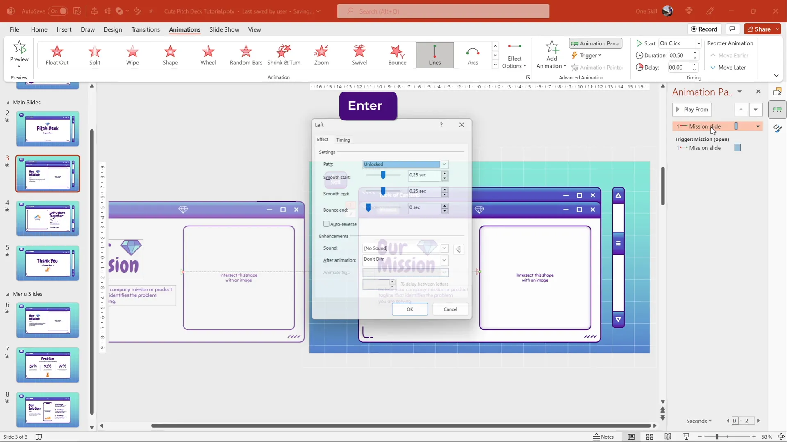This screenshot has height=442, width=787.
Task: Toggle AutoSave switch
Action: coord(58,11)
